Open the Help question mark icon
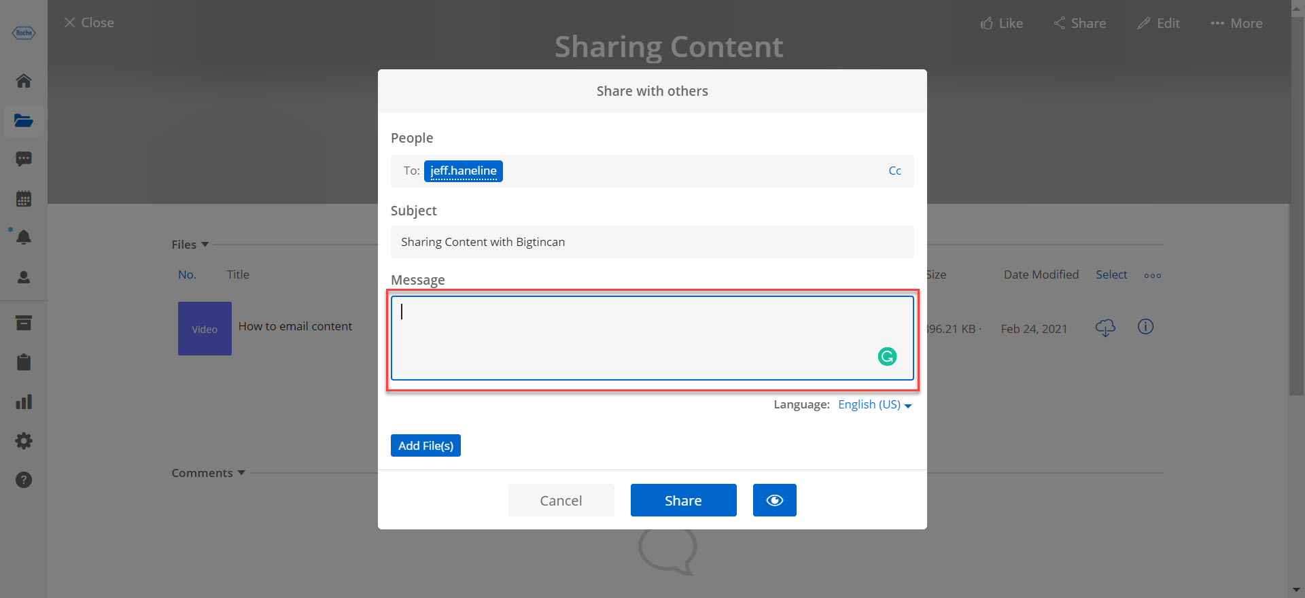The height and width of the screenshot is (598, 1305). pos(24,480)
